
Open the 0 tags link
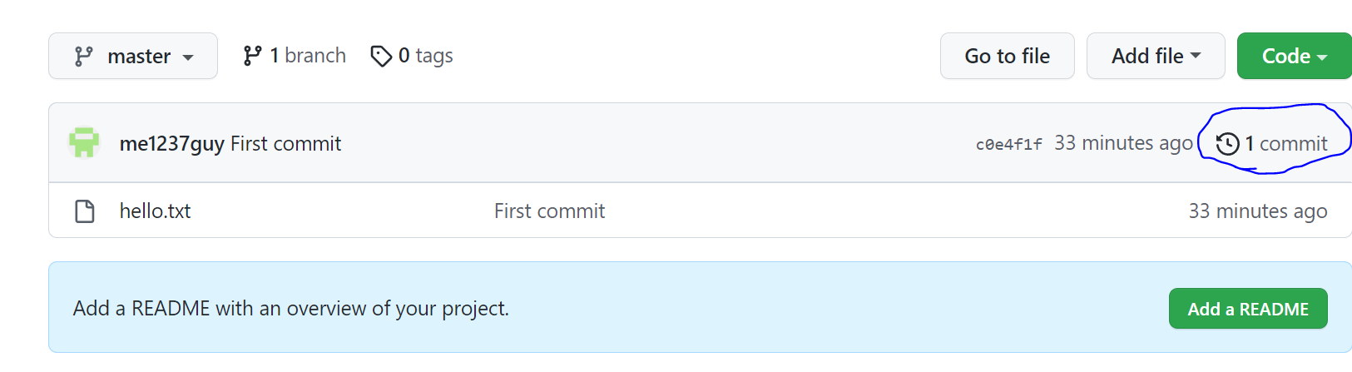(412, 56)
